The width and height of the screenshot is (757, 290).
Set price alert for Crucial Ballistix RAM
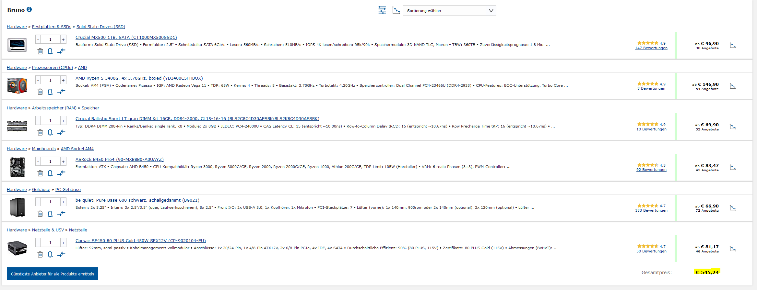[50, 132]
